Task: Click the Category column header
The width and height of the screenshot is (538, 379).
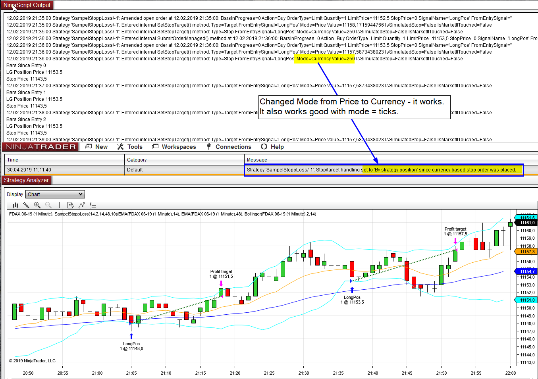Action: click(184, 160)
